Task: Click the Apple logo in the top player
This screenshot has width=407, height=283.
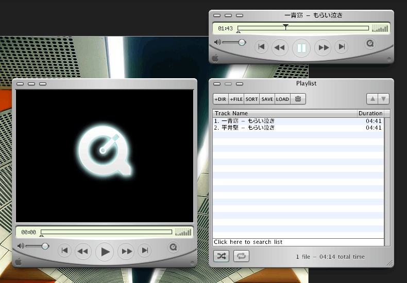Action: click(x=215, y=58)
